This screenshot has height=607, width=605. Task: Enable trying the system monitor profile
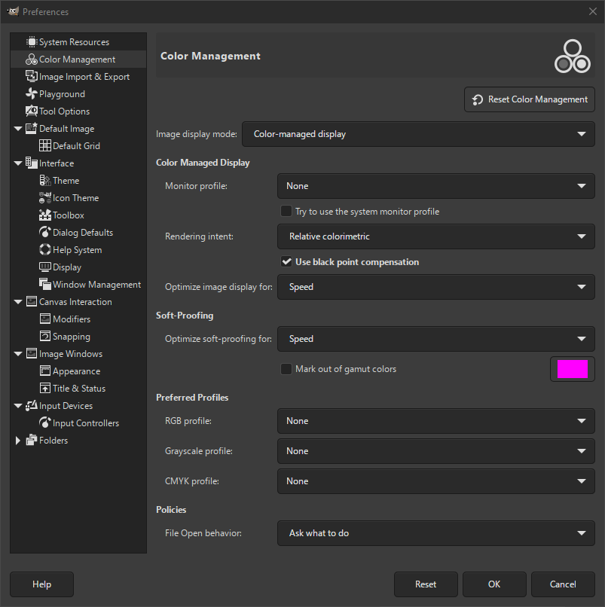pyautogui.click(x=285, y=212)
